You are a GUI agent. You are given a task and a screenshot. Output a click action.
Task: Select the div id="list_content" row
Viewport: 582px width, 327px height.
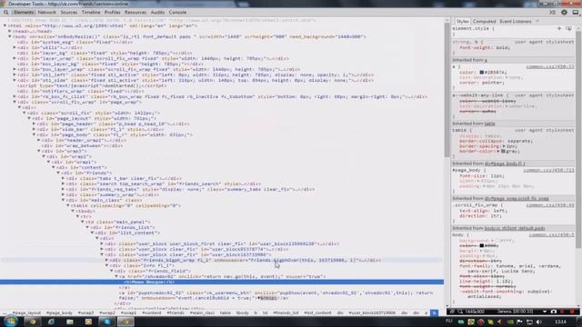pyautogui.click(x=128, y=233)
